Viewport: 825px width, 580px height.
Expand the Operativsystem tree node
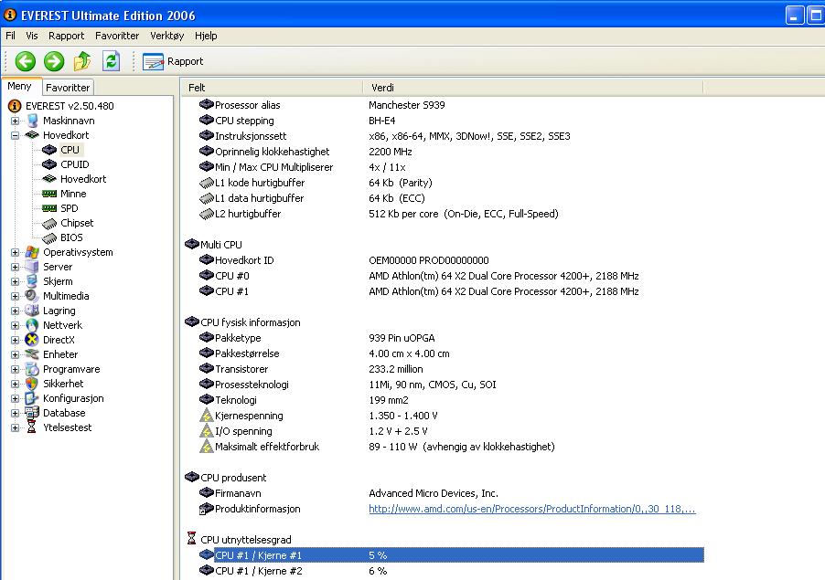pos(15,253)
